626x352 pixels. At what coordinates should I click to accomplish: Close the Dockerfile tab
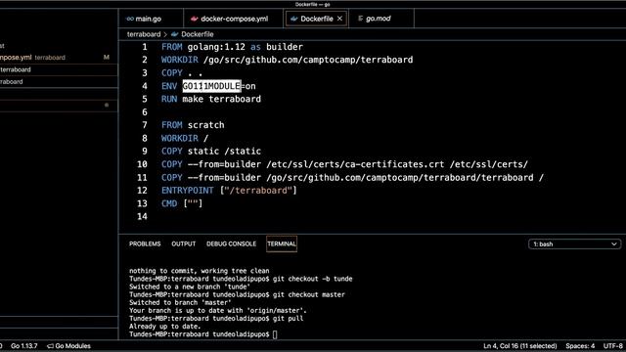pyautogui.click(x=339, y=19)
